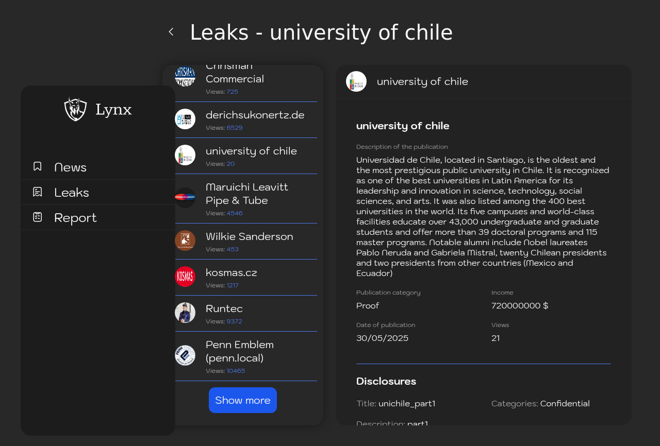This screenshot has height=446, width=660.
Task: Click the Leaks document icon in sidebar
Action: pyautogui.click(x=38, y=192)
